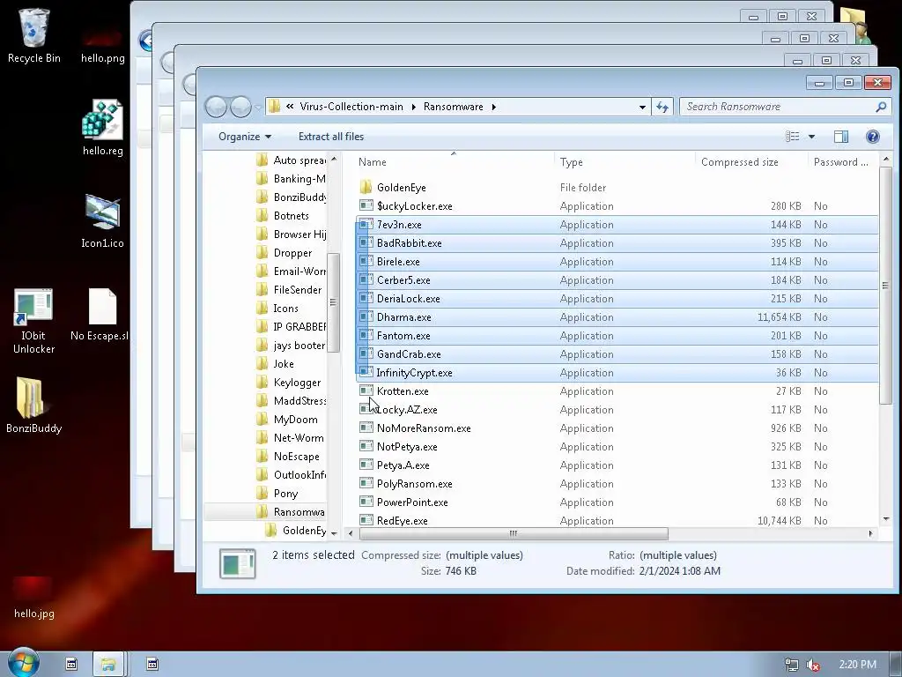902x677 pixels.
Task: Click the search magnifier icon
Action: click(880, 107)
